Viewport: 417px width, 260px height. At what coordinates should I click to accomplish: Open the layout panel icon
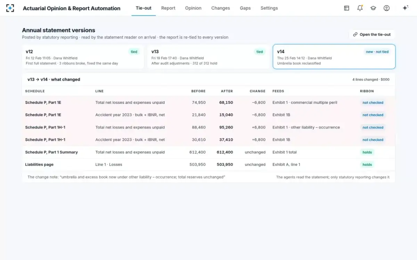tap(346, 8)
